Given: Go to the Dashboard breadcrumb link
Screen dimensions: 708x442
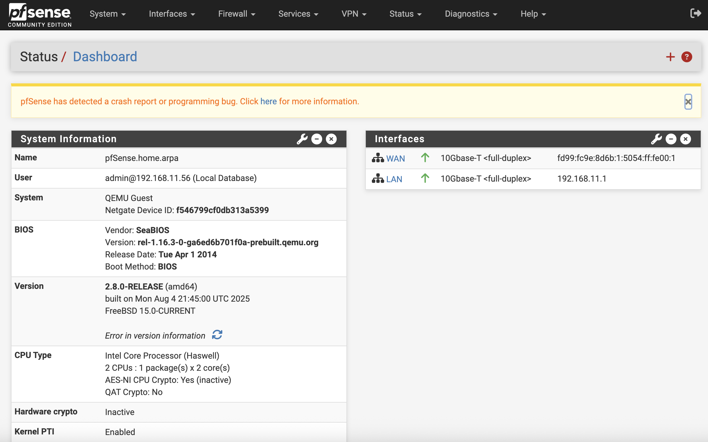Looking at the screenshot, I should pyautogui.click(x=105, y=57).
